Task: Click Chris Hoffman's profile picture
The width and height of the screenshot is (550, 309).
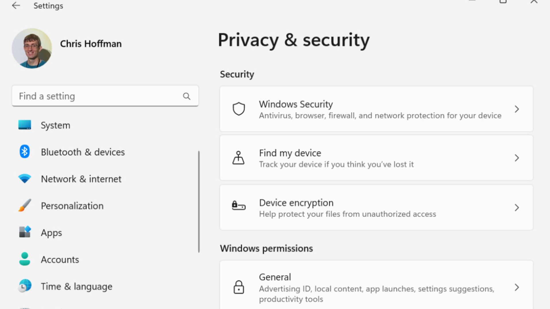Action: tap(32, 48)
